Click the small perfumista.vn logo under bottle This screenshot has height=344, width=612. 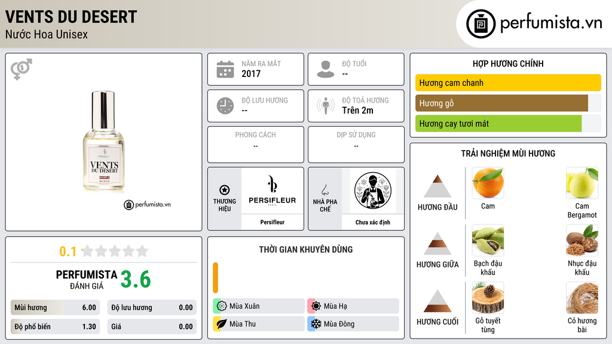147,204
